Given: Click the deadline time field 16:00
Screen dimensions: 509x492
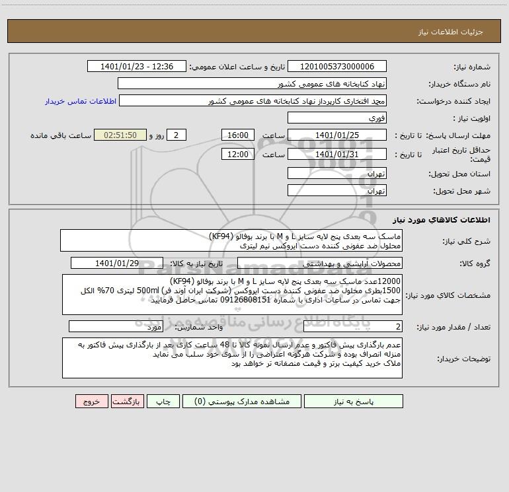Looking at the screenshot, I should click(x=237, y=135).
